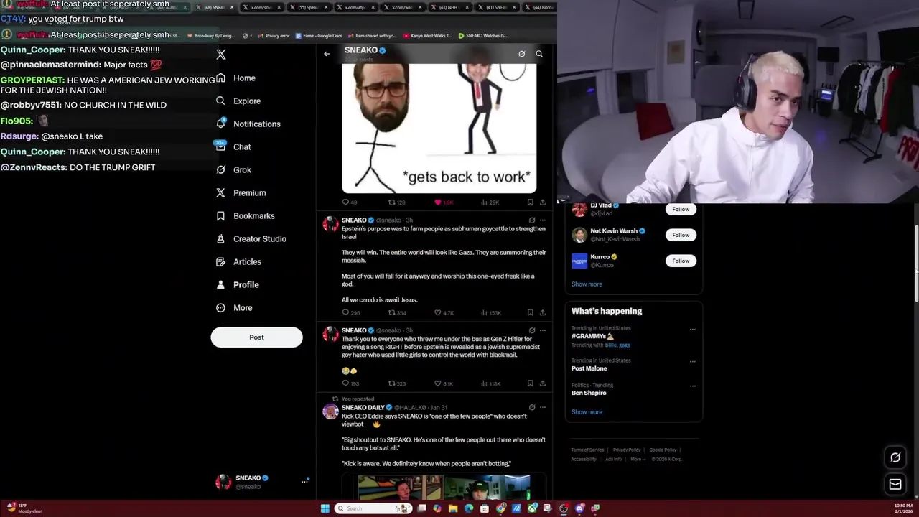Click the Grok icon in profile header
Screen dimensions: 919x517
coord(522,54)
